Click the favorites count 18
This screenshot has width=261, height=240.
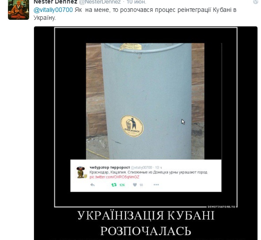click(141, 185)
